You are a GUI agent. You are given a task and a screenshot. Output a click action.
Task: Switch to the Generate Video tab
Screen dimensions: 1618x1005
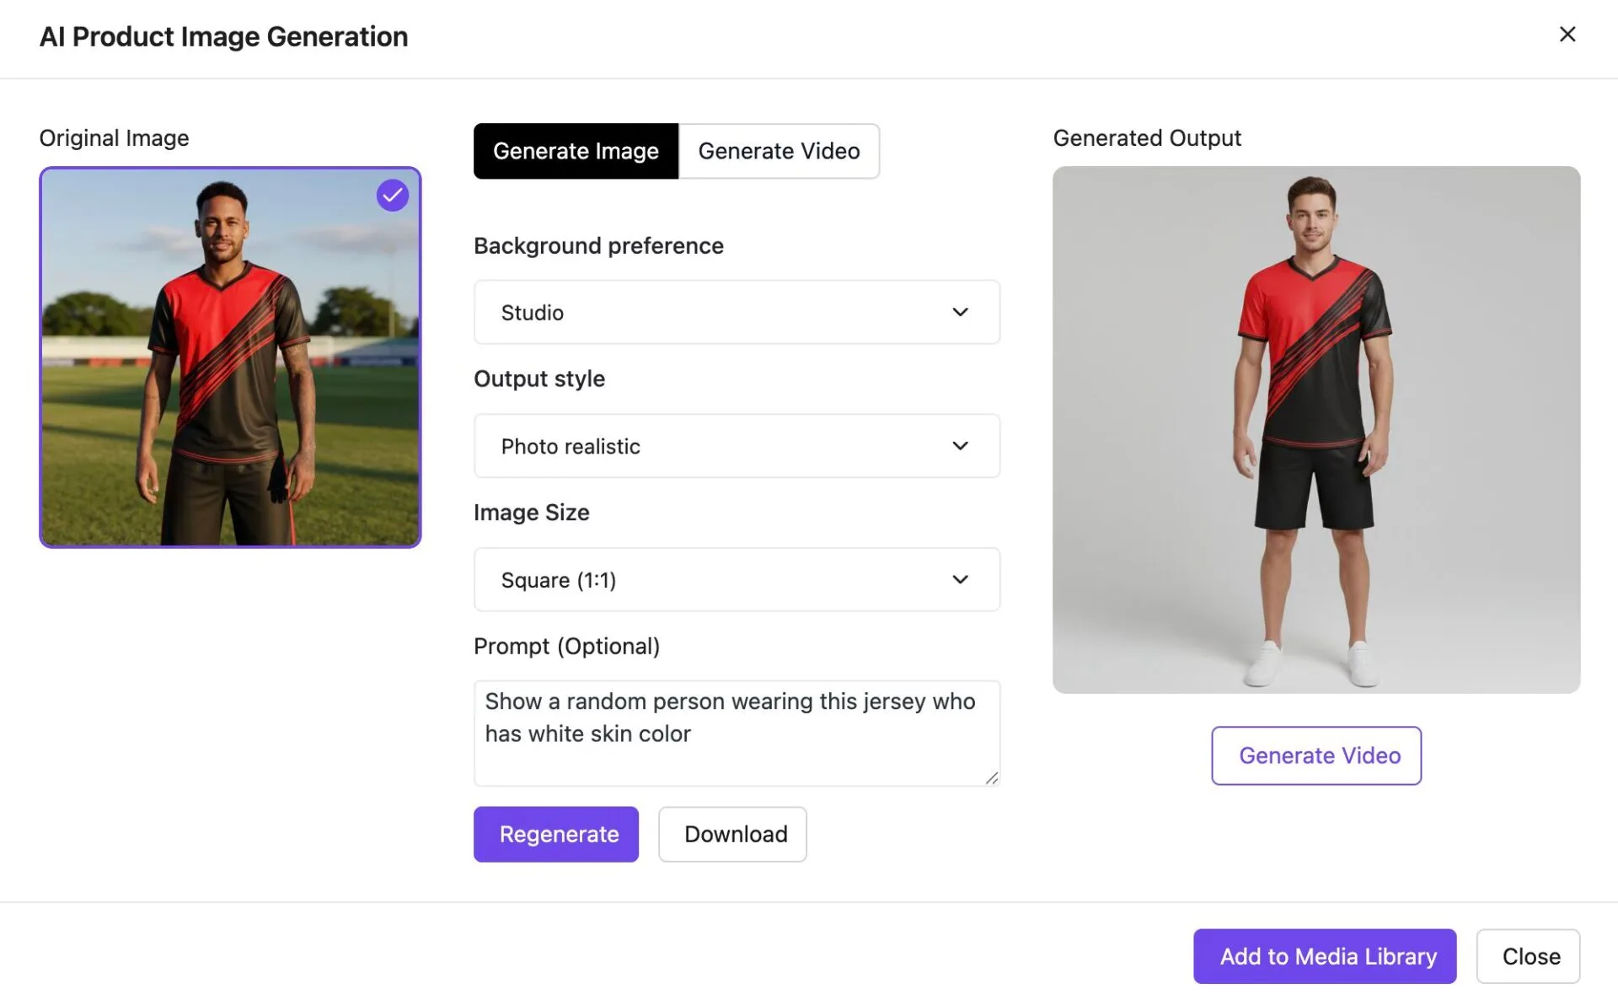tap(779, 151)
